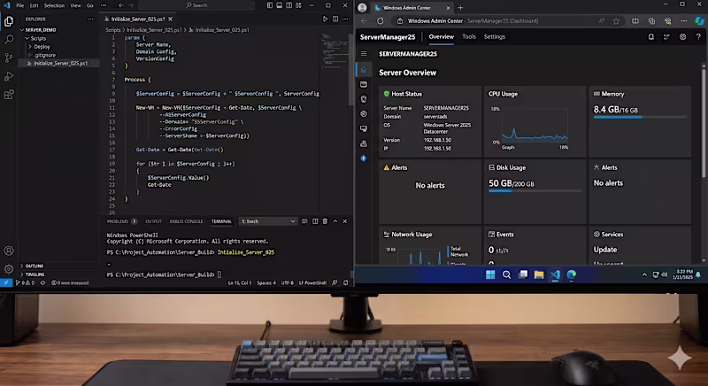Click the Spaces: 4 indentation indicator

[266, 282]
